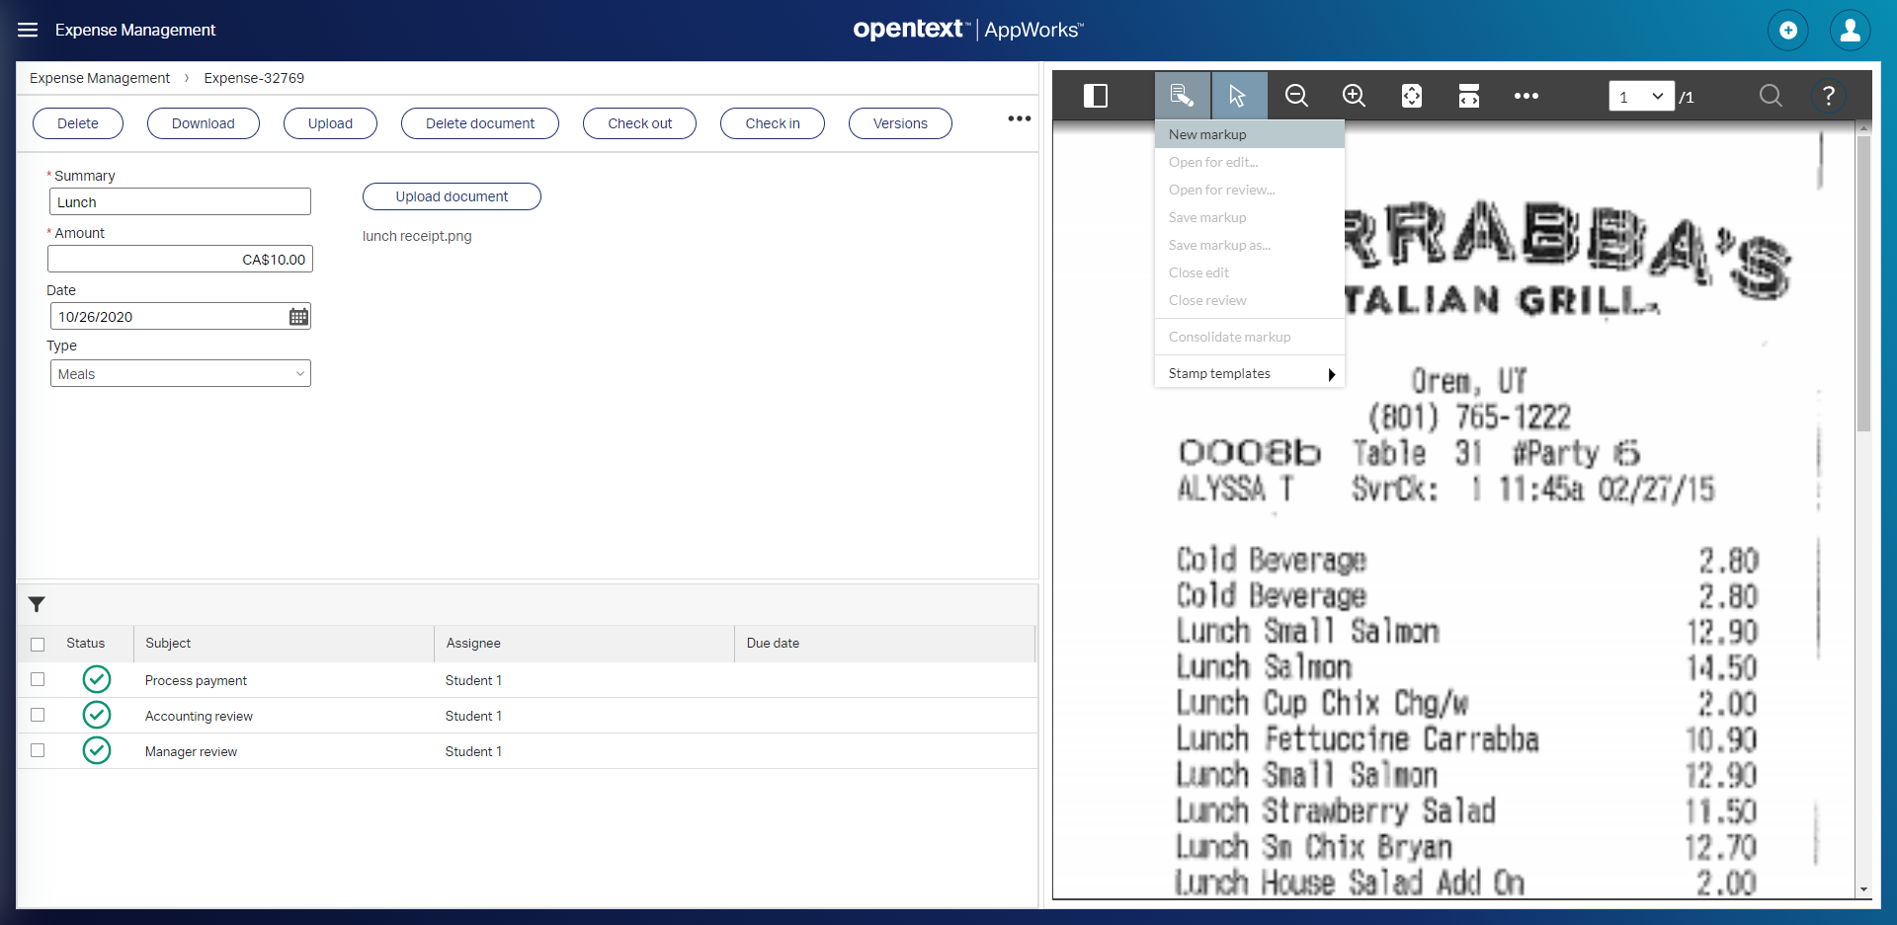Click the Upload button
This screenshot has height=925, width=1897.
330,123
